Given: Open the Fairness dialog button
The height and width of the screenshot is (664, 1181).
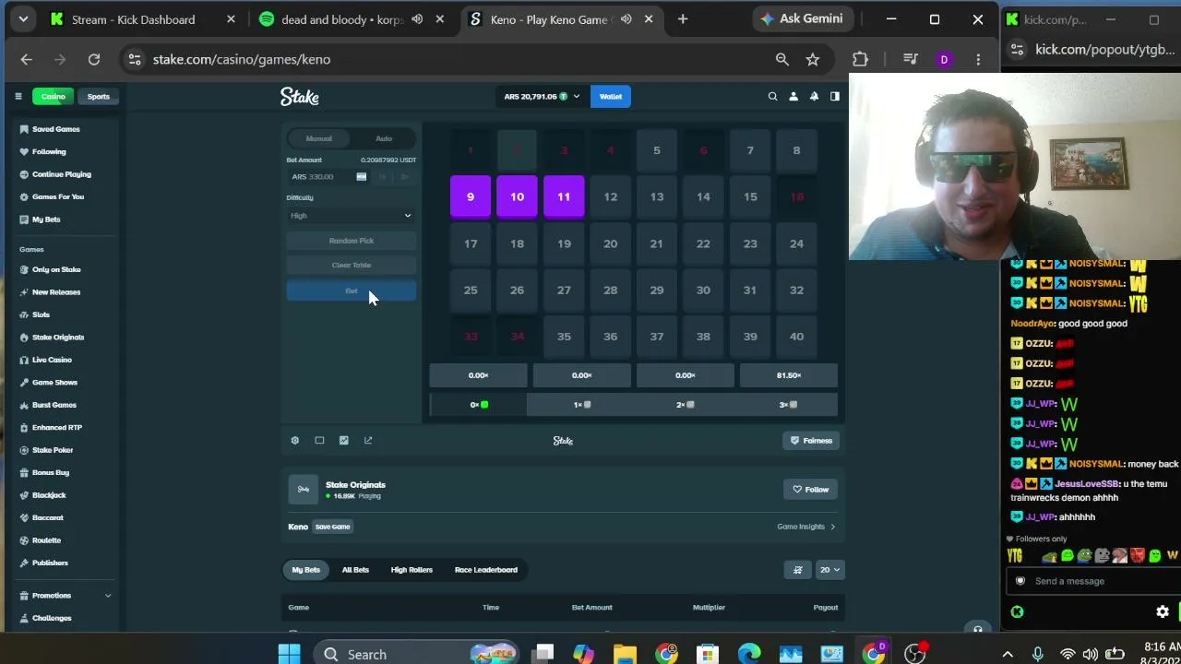Looking at the screenshot, I should click(811, 441).
